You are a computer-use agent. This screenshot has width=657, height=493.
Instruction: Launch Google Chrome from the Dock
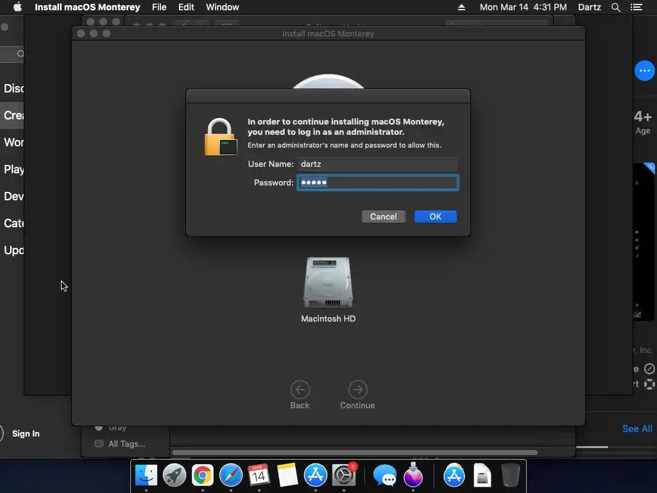(x=202, y=476)
